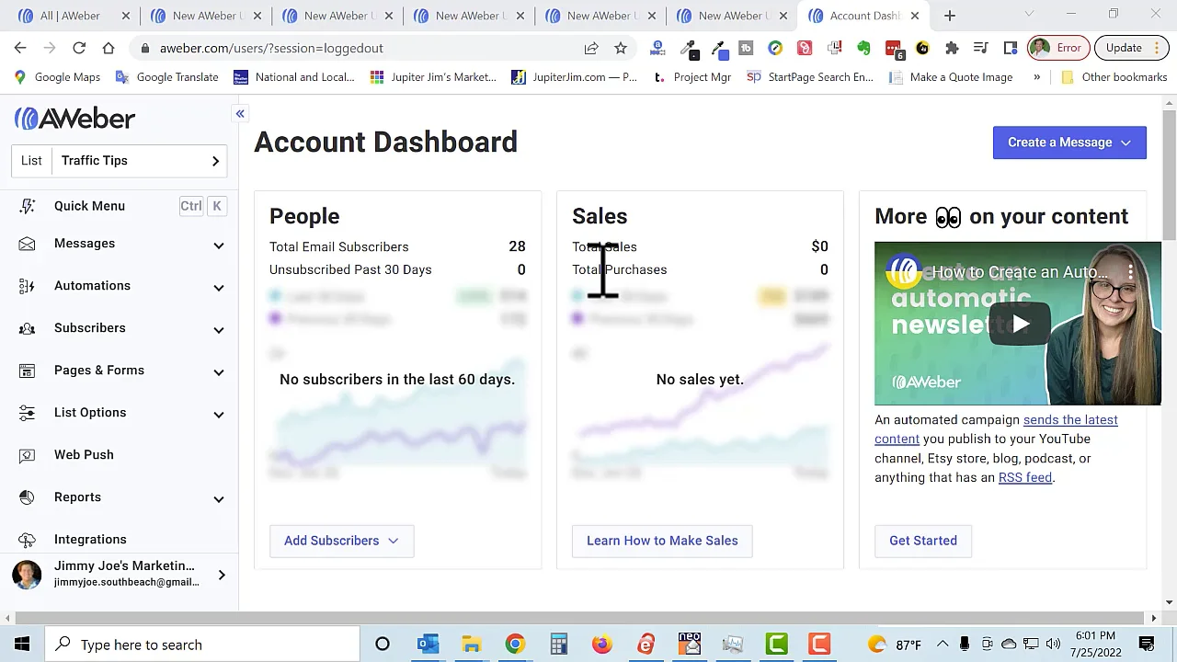Collapse the sidebar with the double-arrow icon
Image resolution: width=1177 pixels, height=662 pixels.
240,114
